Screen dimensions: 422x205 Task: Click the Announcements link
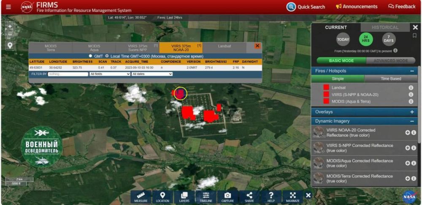[357, 7]
